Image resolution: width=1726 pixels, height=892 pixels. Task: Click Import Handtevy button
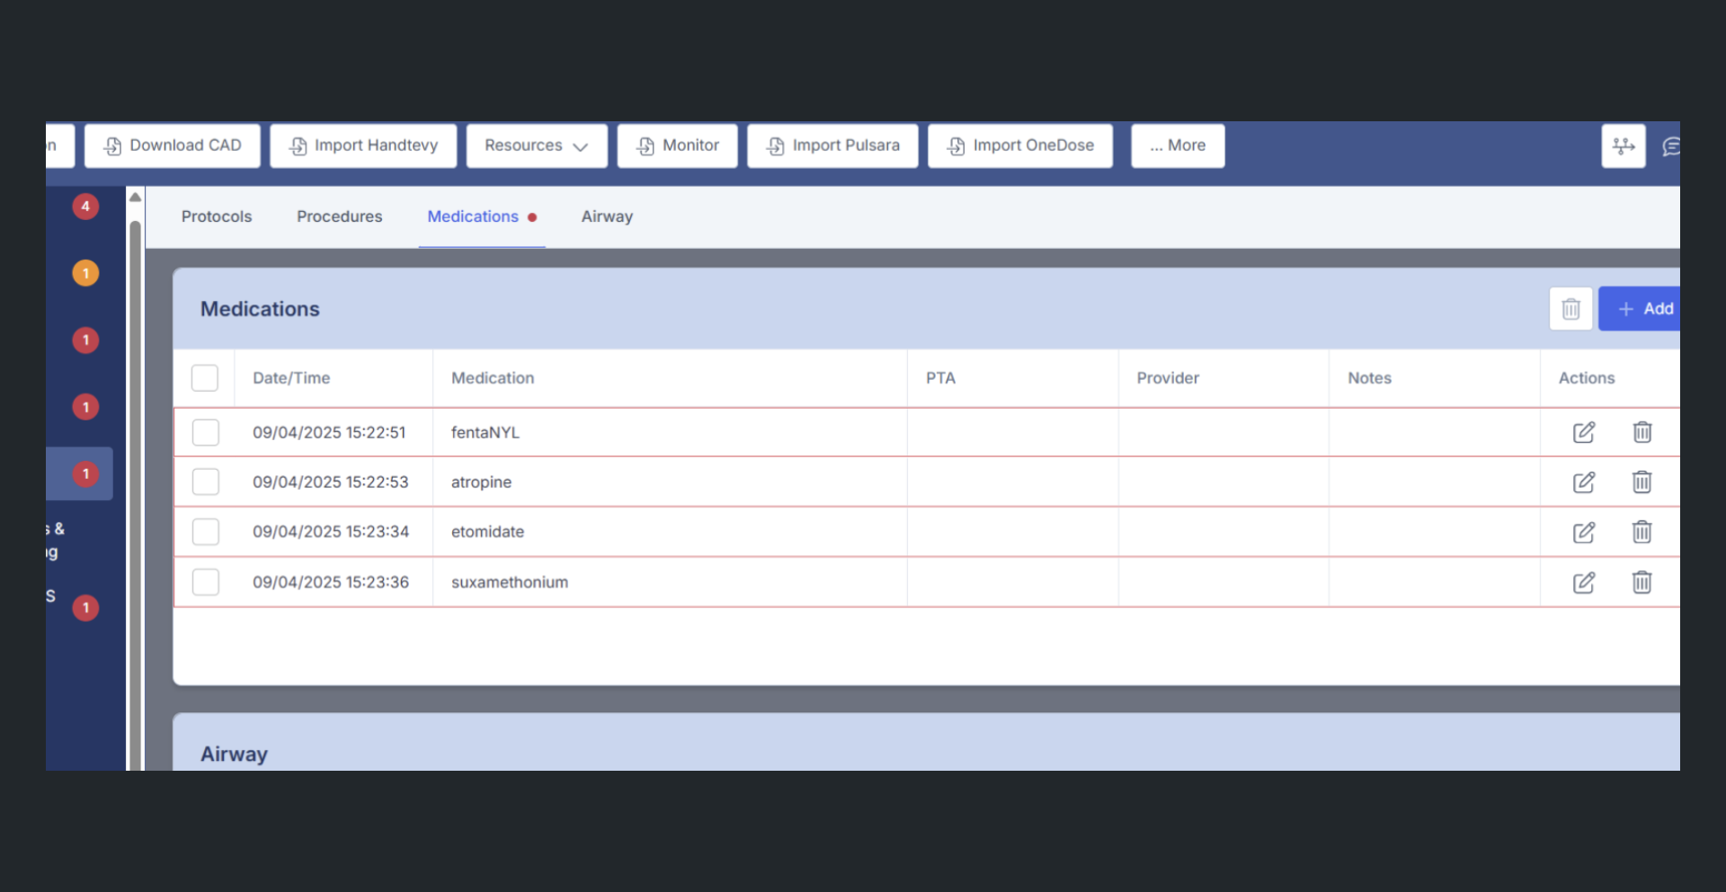(x=363, y=146)
